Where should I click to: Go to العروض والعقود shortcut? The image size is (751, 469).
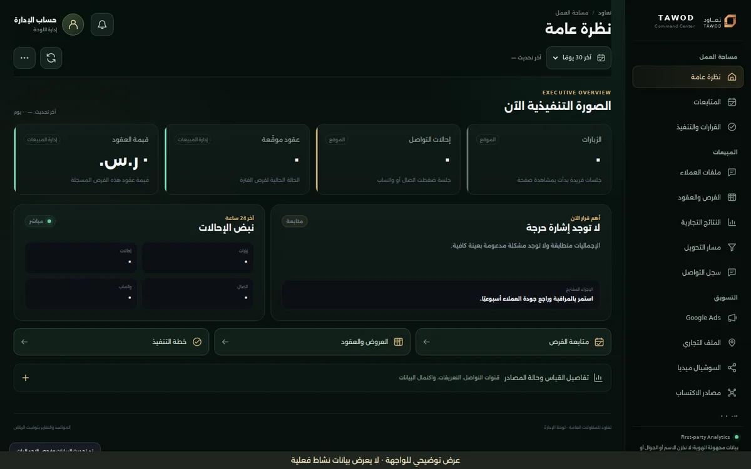(x=312, y=342)
